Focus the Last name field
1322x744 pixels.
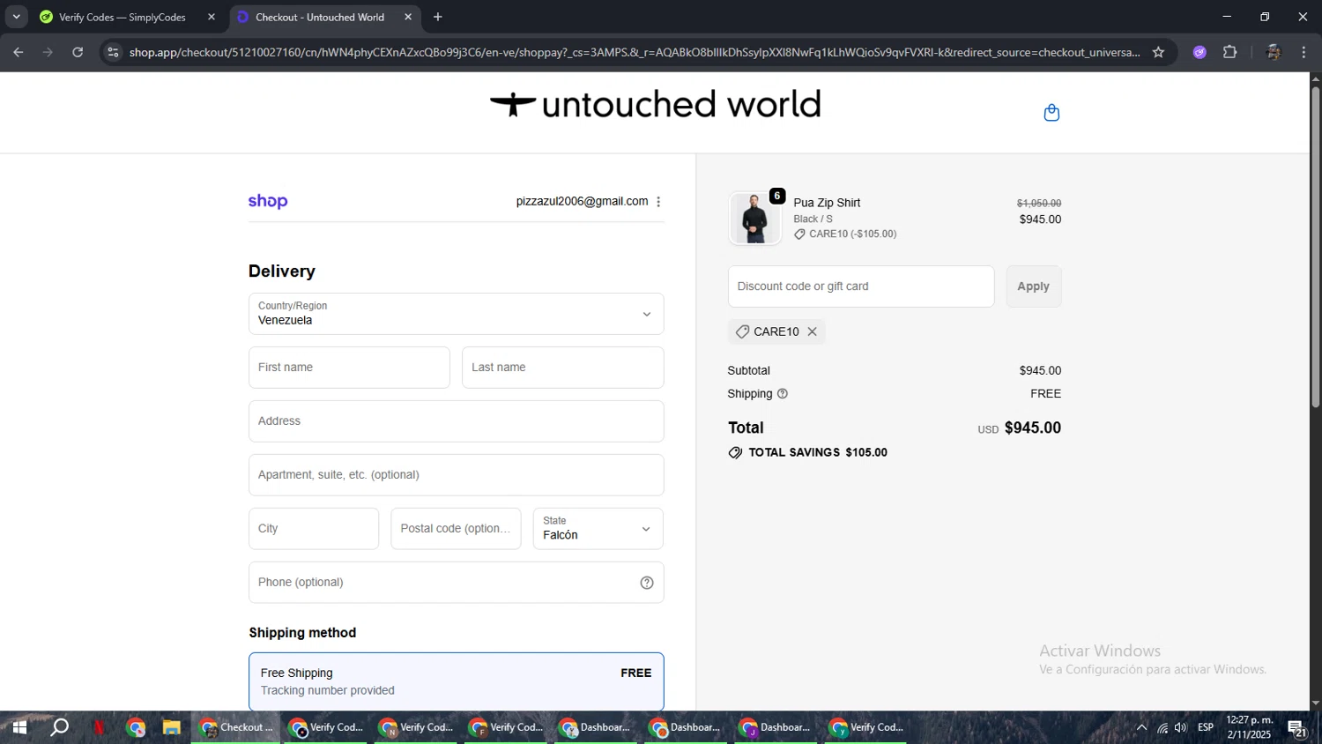click(x=562, y=368)
